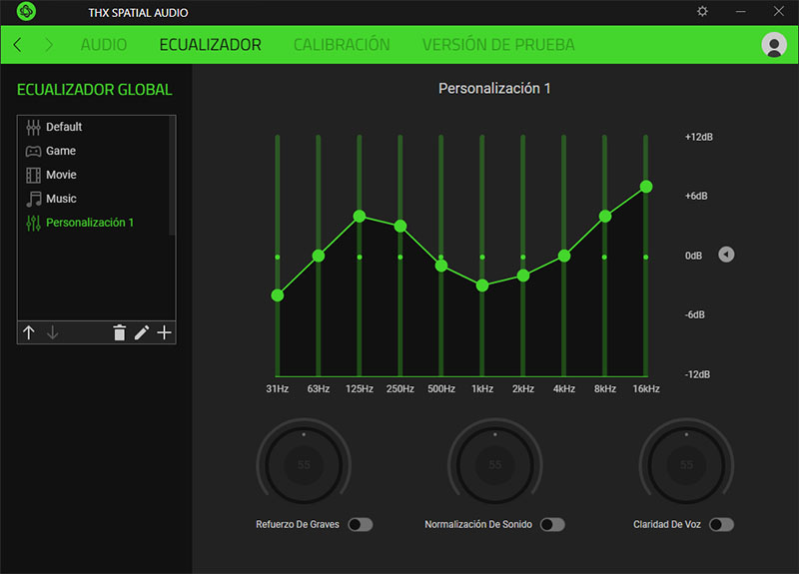This screenshot has width=799, height=574.
Task: Pick the Music equalizer preset
Action: [x=61, y=199]
